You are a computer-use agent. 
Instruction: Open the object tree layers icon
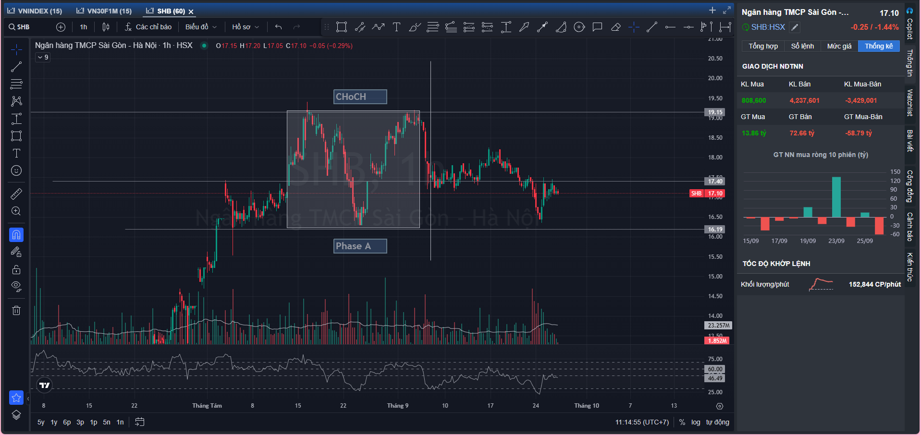(x=16, y=415)
